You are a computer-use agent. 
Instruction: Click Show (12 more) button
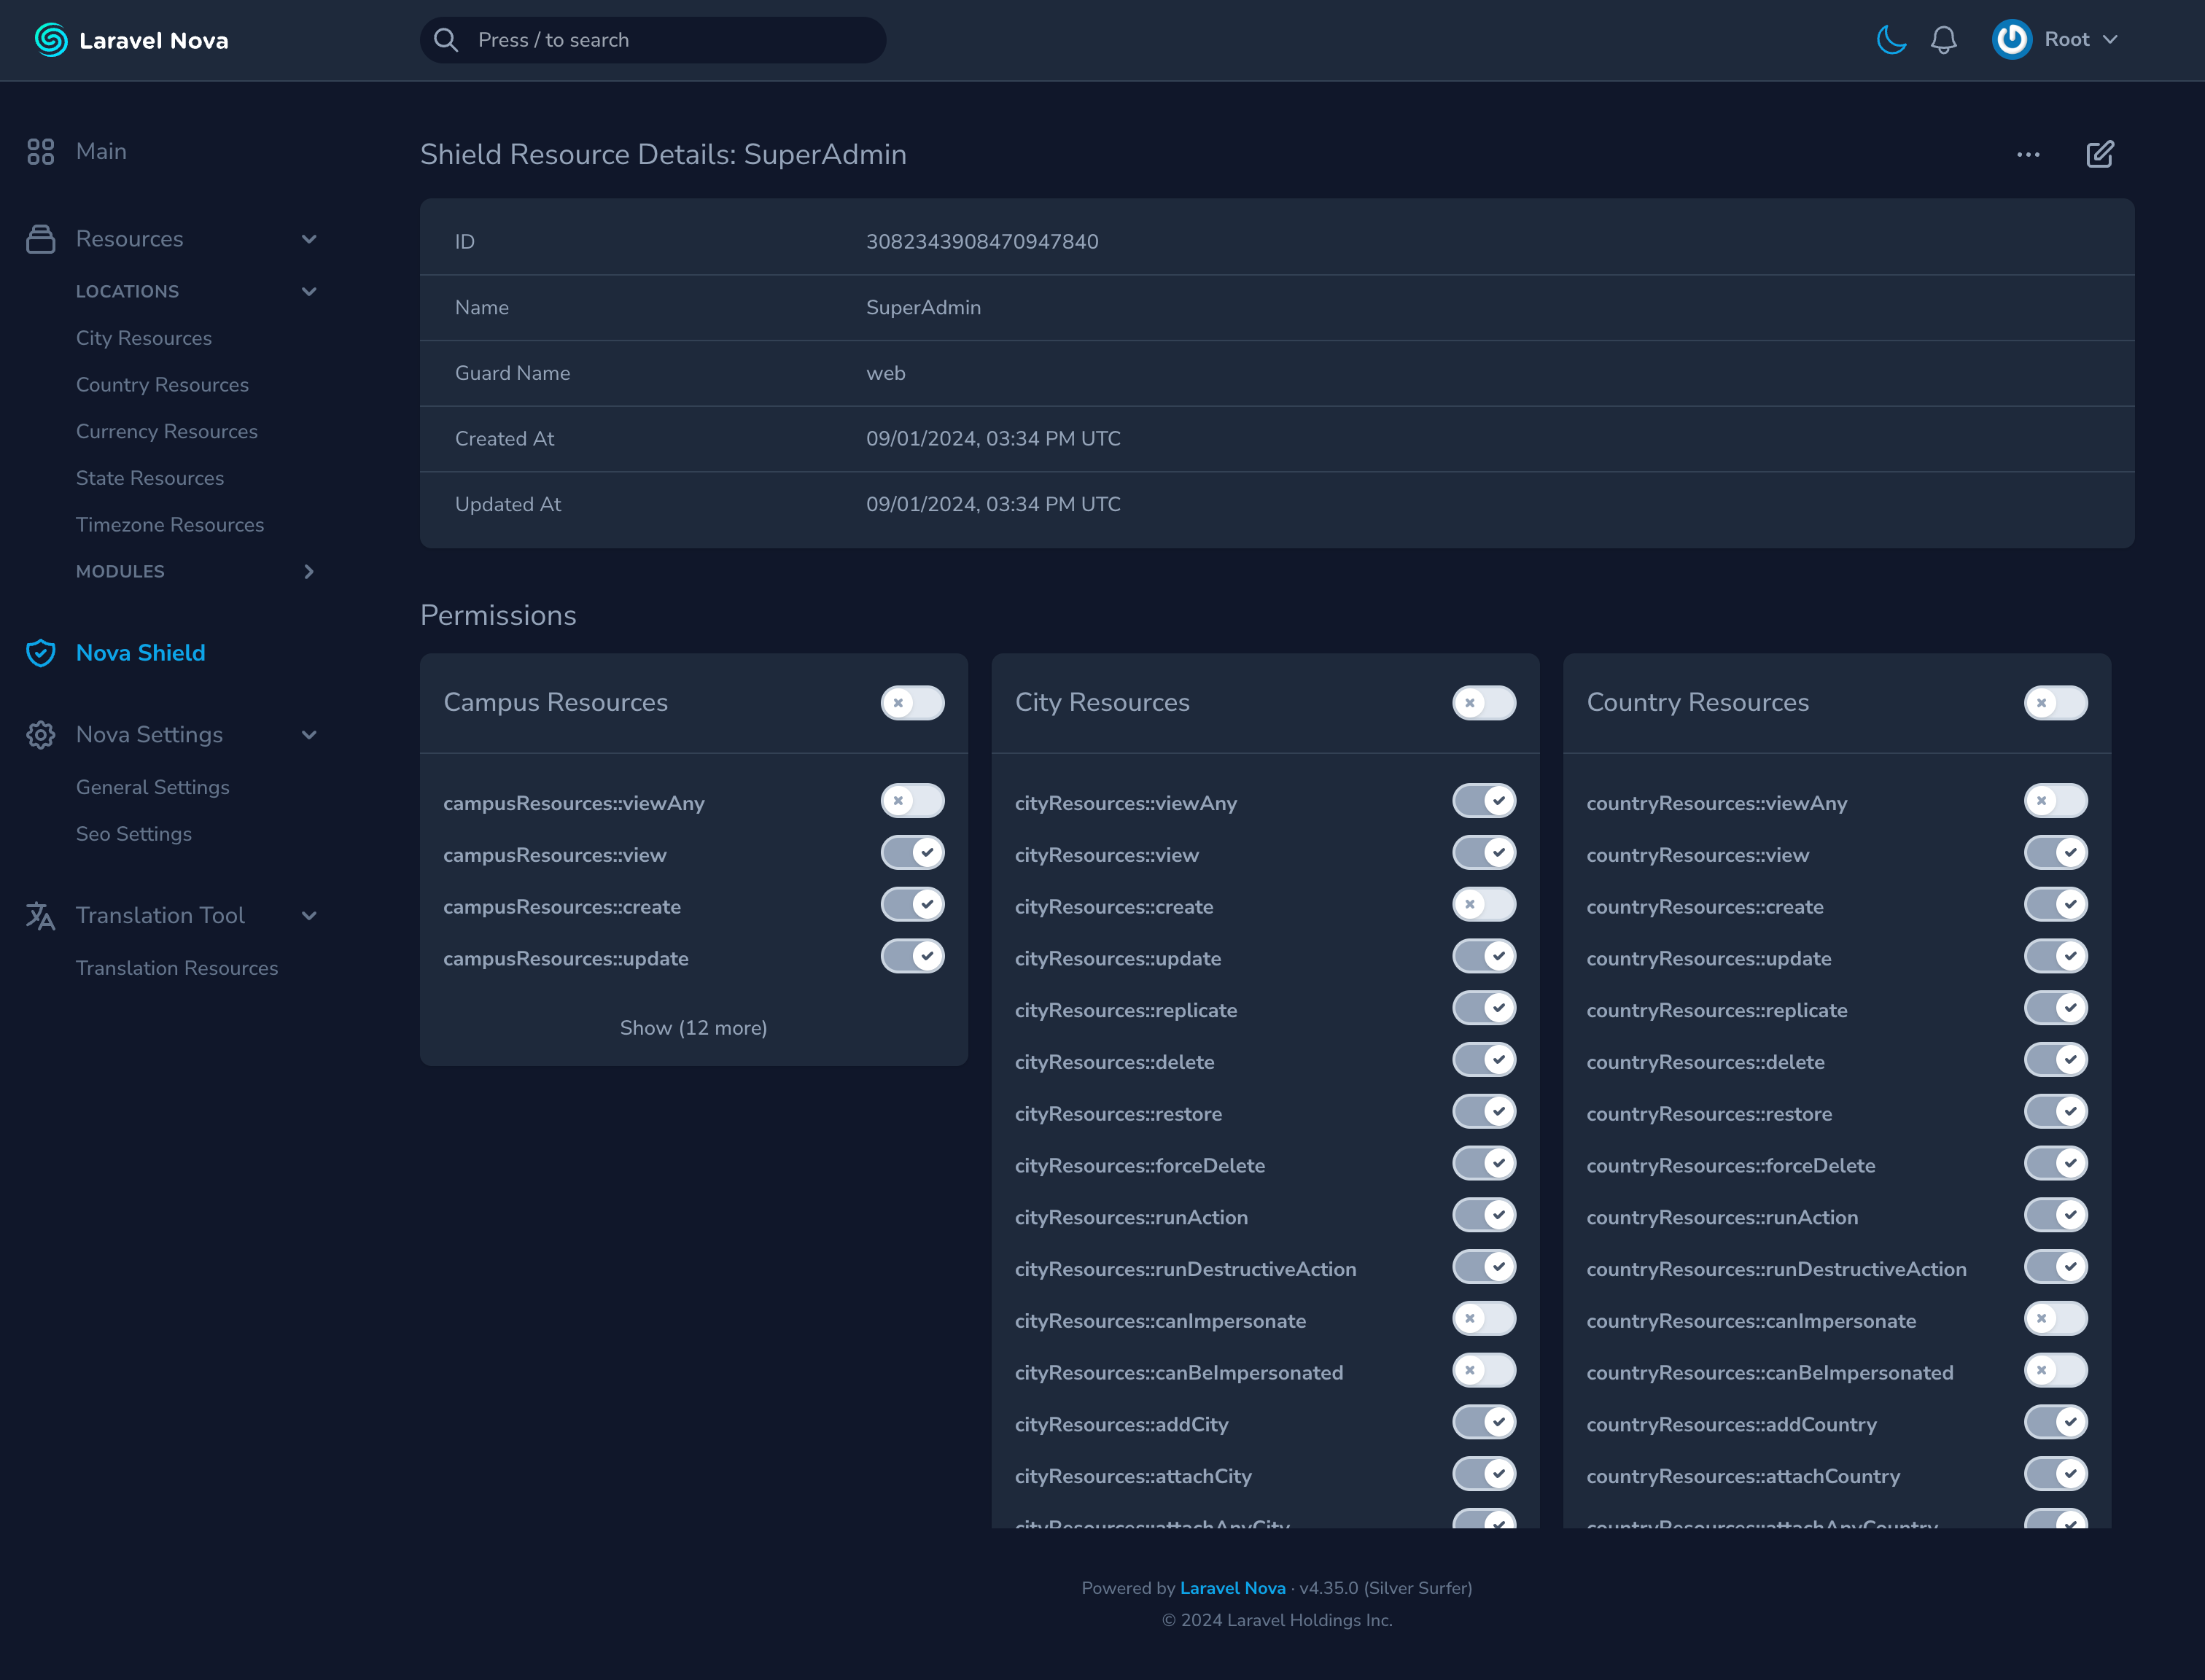[x=693, y=1028]
